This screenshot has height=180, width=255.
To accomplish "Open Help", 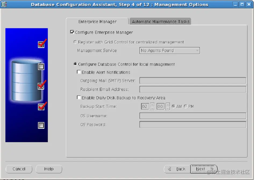I will (x=49, y=169).
